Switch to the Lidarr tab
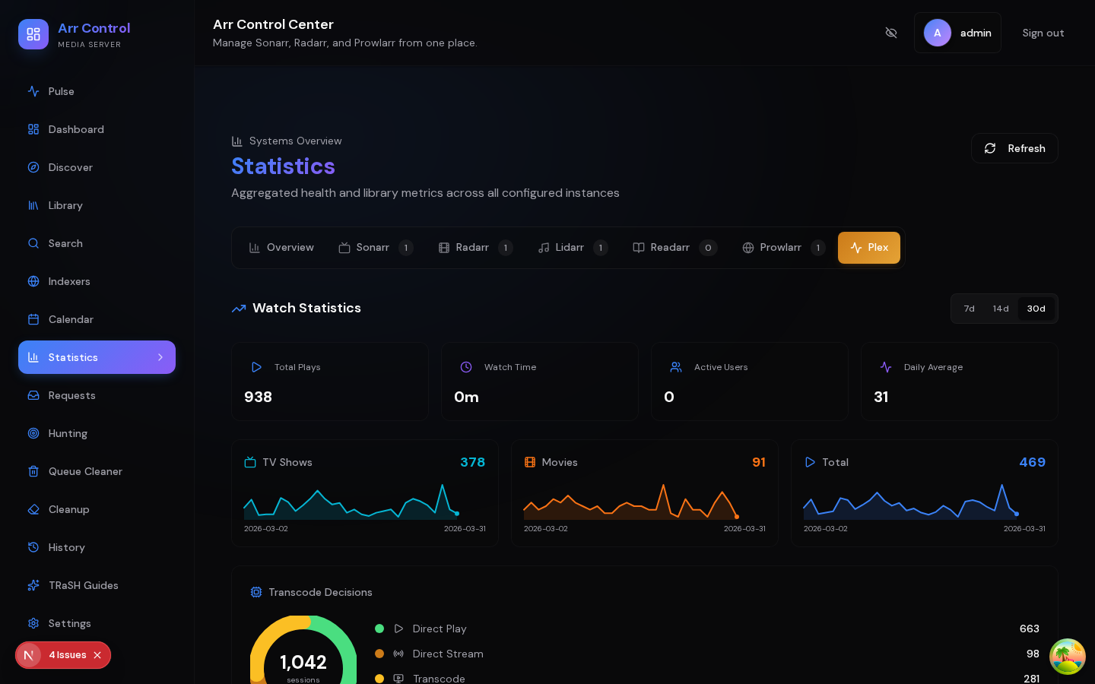The image size is (1095, 684). pos(573,248)
